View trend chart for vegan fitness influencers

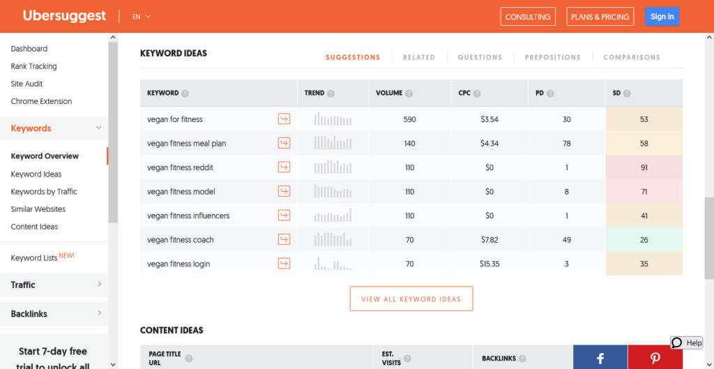[x=333, y=216]
